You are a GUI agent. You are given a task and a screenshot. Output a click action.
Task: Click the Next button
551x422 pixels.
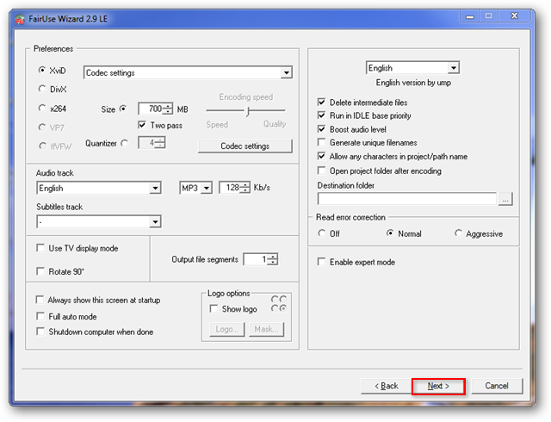coord(438,386)
